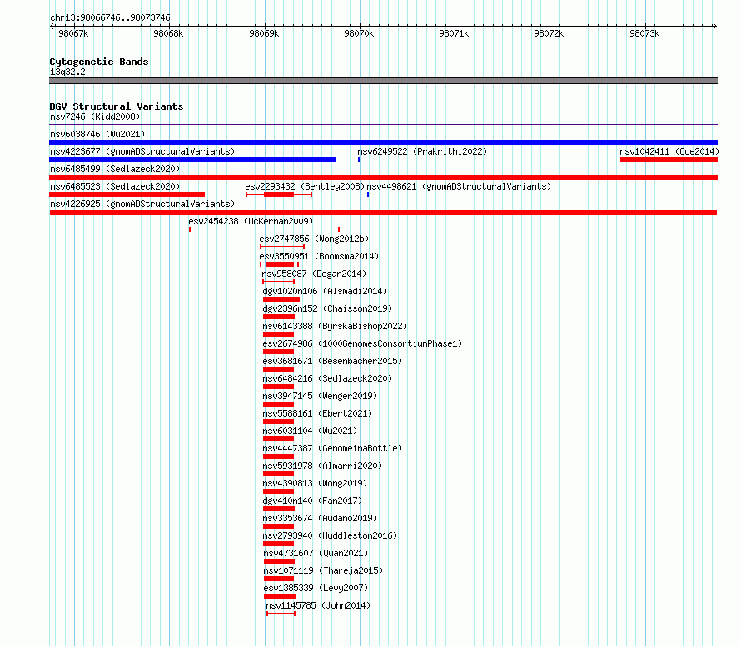
Task: Click the Cytogenetic Bands track title
Action: [99, 62]
